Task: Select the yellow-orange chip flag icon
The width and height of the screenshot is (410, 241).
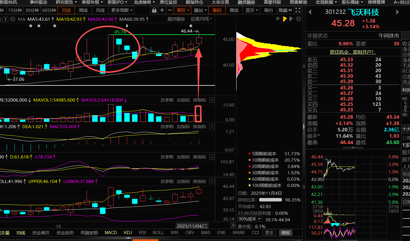Action: point(285,19)
